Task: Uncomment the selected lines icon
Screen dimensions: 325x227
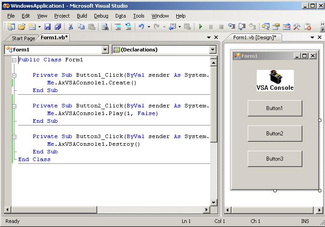Action: point(128,27)
